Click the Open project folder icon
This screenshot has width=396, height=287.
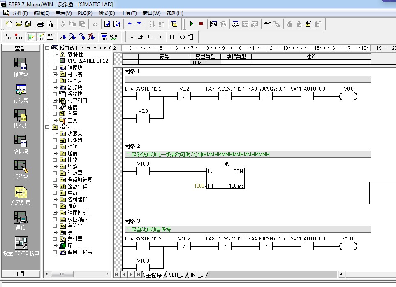(19, 24)
